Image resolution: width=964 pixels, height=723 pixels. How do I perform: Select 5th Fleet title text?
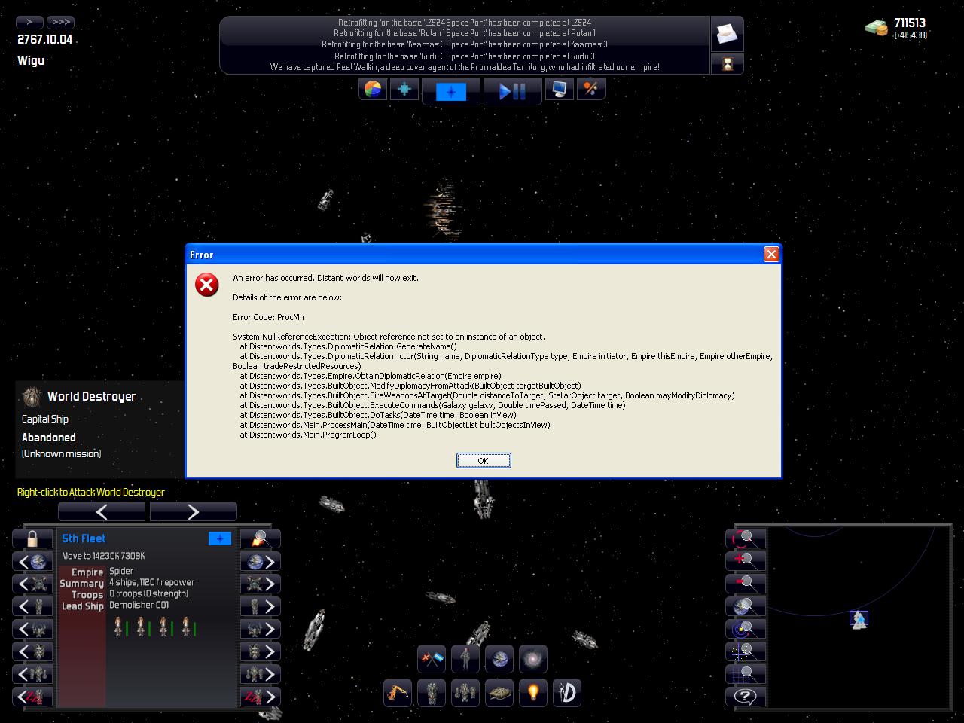click(x=84, y=538)
